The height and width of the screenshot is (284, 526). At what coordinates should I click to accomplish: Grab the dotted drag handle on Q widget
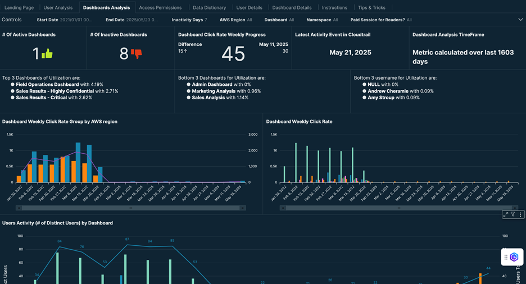click(x=506, y=257)
